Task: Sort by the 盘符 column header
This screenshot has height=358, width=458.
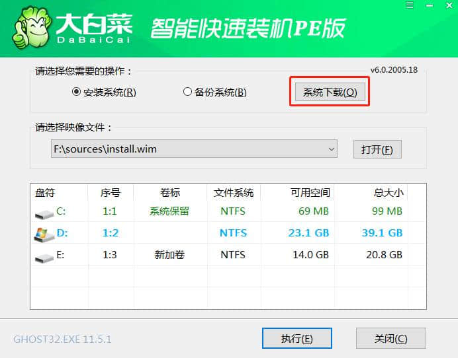Action: click(45, 193)
